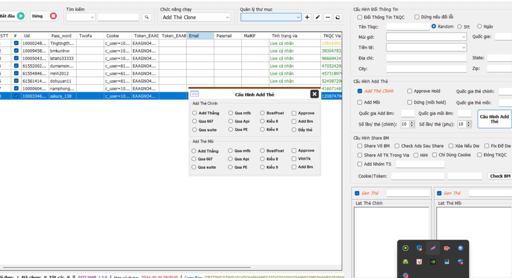Click the green Bắt đầu start icon

click(21, 16)
